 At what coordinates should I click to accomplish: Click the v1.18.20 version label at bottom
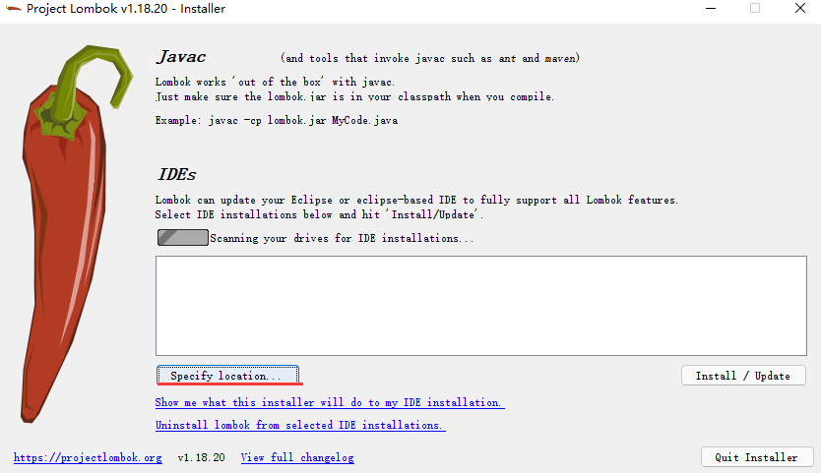[x=201, y=457]
